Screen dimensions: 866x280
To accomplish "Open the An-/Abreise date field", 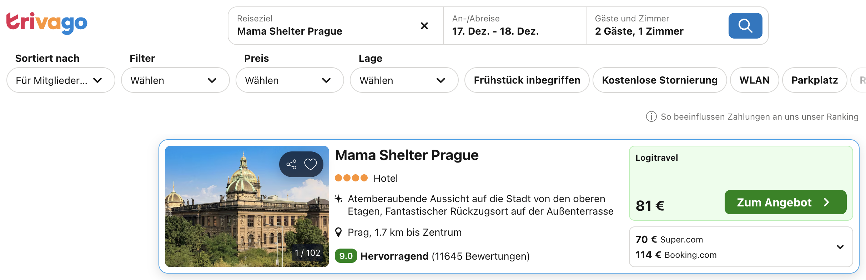I will tap(514, 26).
